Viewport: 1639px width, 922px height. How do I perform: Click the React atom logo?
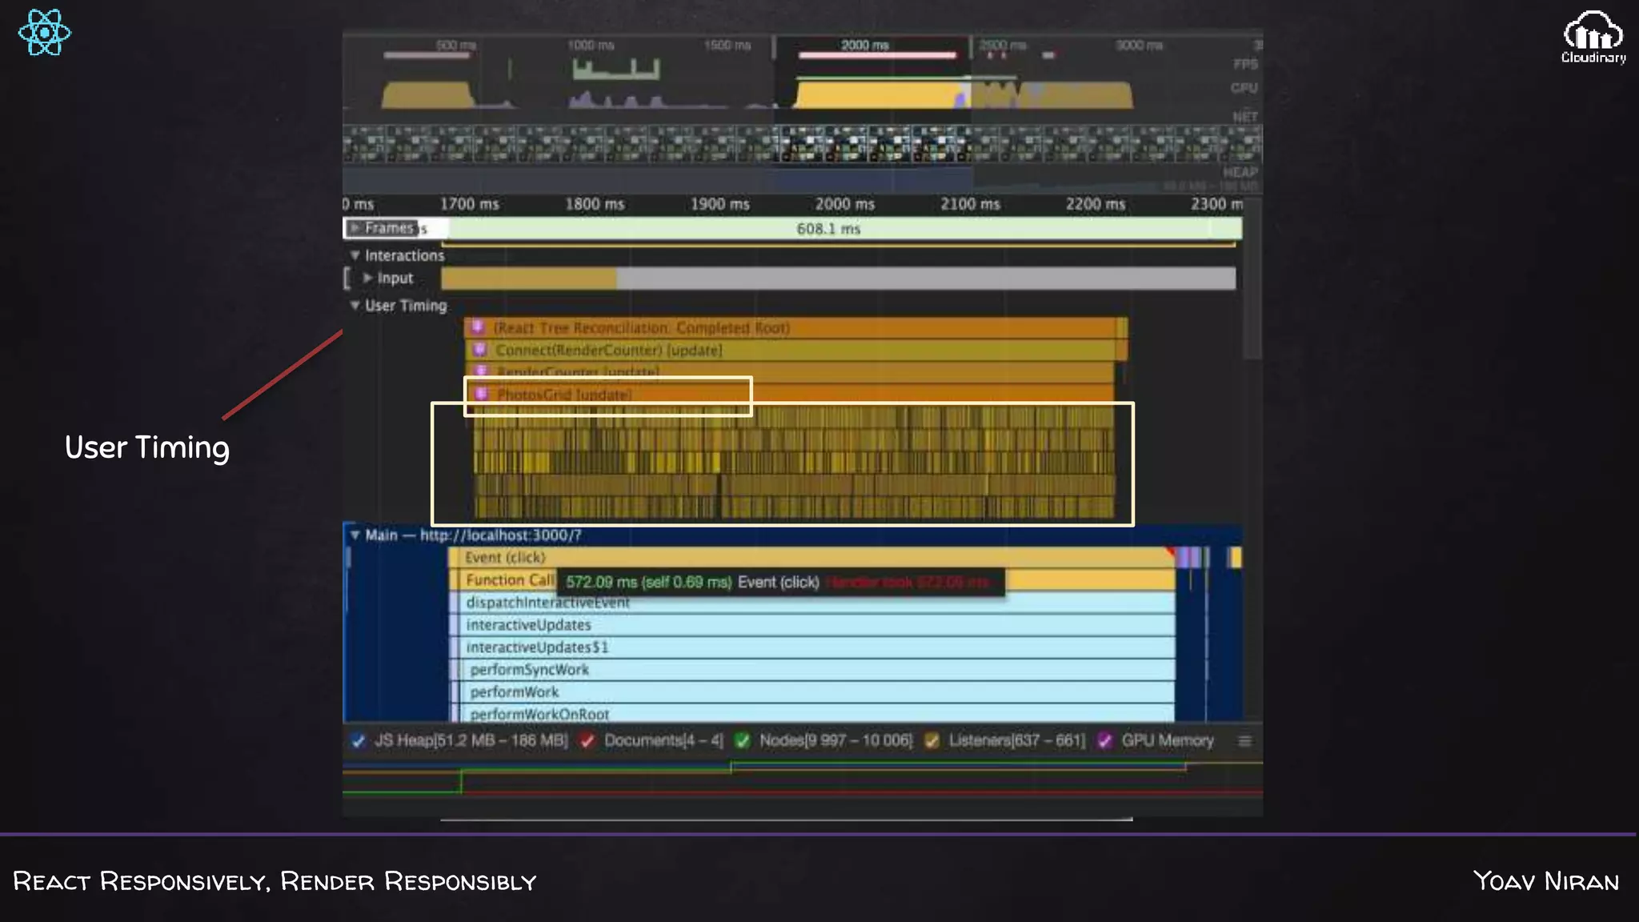tap(44, 33)
